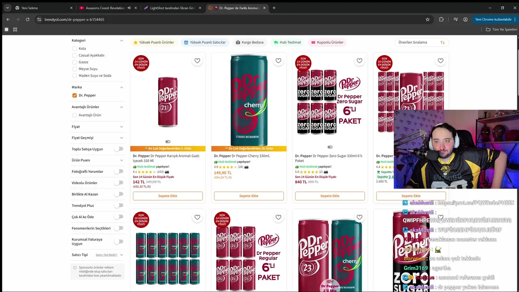Open Chrome extensions puzzle icon
Viewport: 519px width, 292px height.
coord(441,19)
